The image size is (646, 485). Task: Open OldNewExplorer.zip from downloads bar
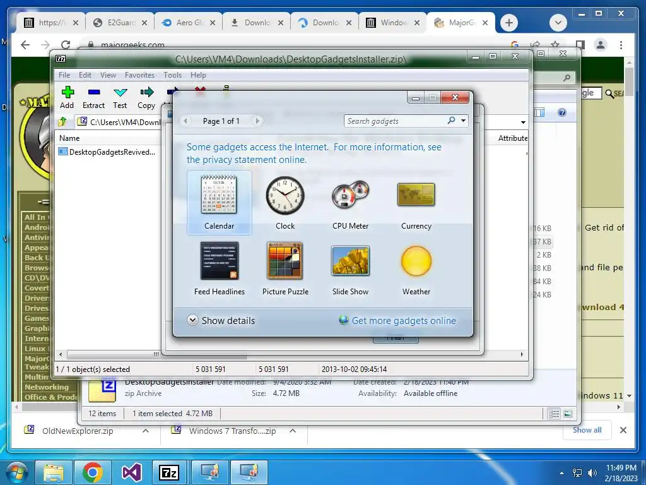pyautogui.click(x=78, y=431)
